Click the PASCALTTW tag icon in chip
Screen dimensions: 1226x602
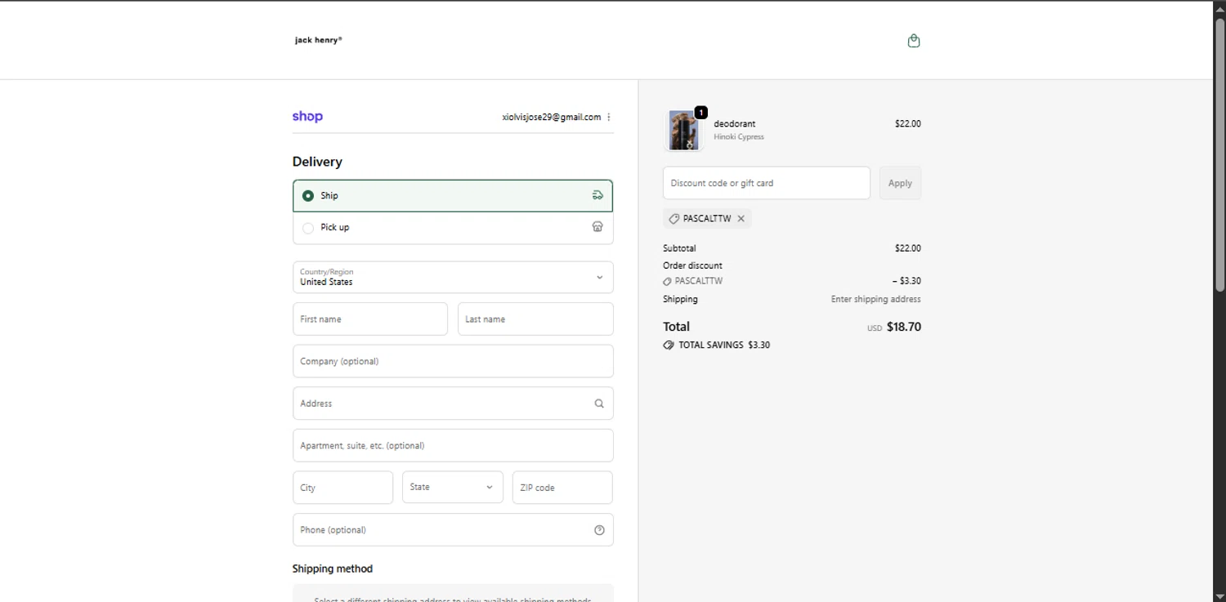coord(674,219)
